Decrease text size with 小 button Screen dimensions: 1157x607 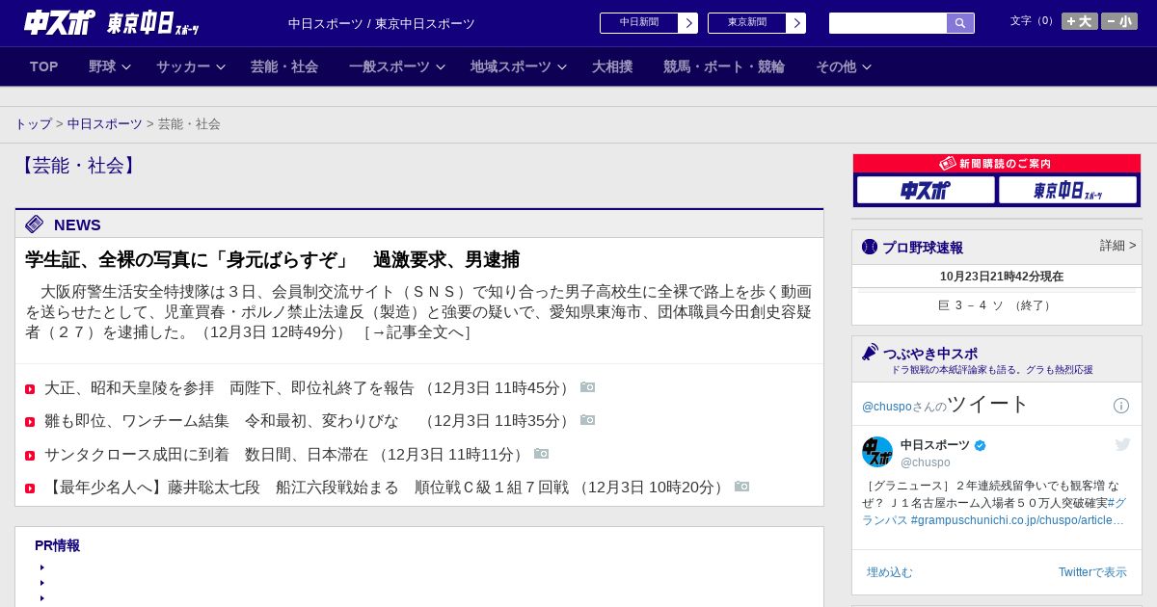(x=1119, y=21)
